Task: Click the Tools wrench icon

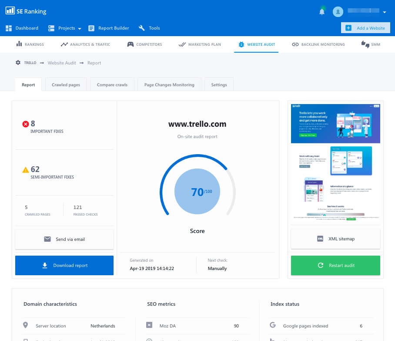Action: 142,28
